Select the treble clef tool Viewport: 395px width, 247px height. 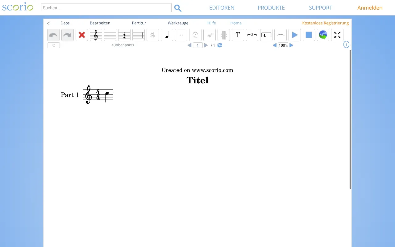coord(96,35)
